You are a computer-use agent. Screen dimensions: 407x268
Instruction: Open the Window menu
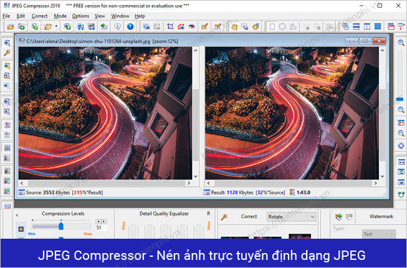point(120,16)
